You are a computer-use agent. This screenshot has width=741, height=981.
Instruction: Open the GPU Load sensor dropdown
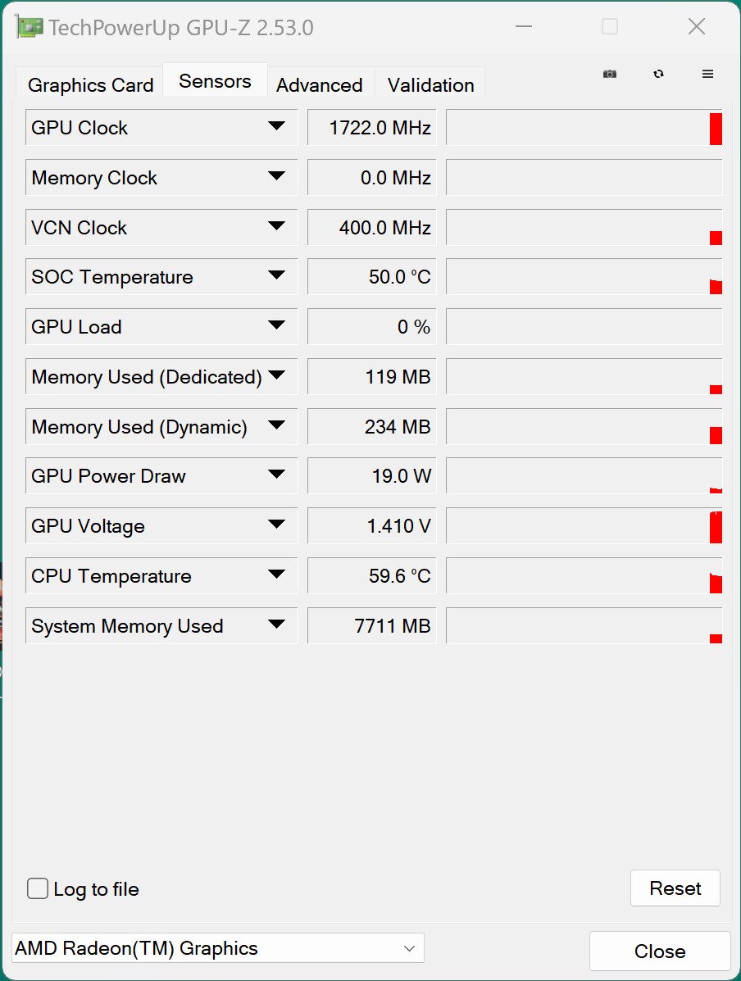[x=276, y=326]
